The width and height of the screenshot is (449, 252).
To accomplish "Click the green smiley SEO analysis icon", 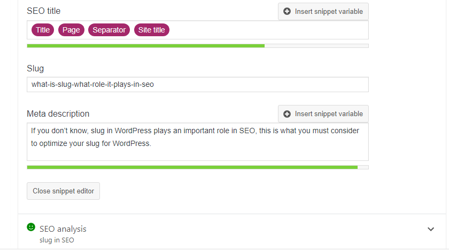I will point(31,227).
